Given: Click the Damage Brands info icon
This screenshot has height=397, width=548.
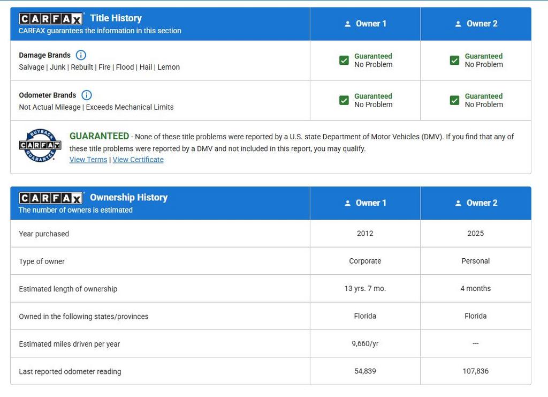Looking at the screenshot, I should pyautogui.click(x=81, y=55).
